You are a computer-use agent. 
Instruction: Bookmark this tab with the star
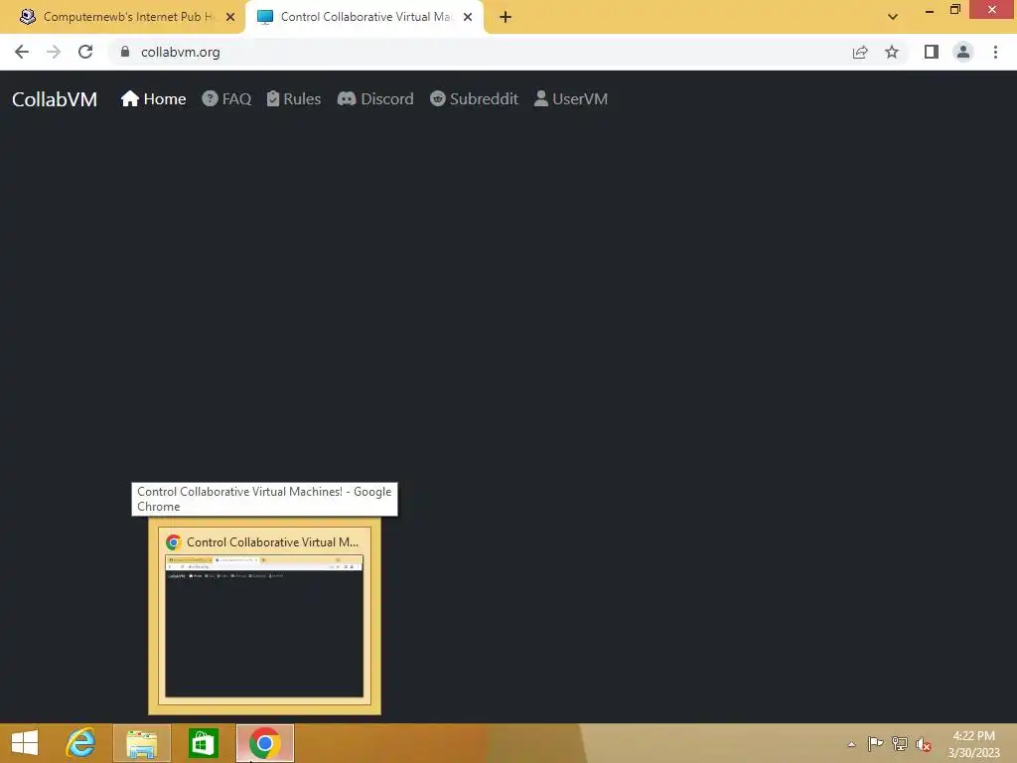pyautogui.click(x=892, y=52)
